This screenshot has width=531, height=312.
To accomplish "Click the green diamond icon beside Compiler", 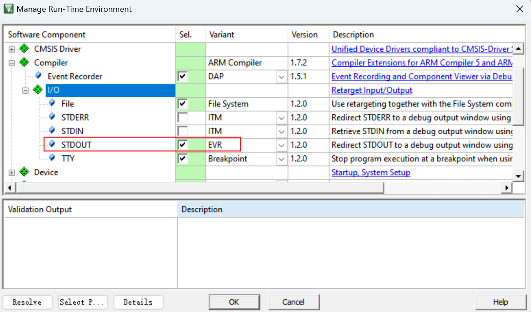I will [x=24, y=63].
